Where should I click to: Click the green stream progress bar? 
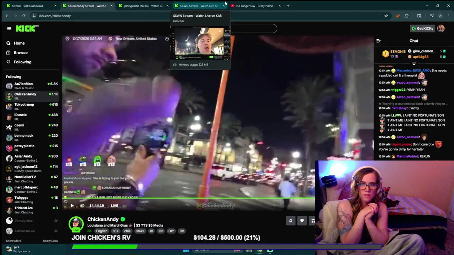tap(188, 198)
